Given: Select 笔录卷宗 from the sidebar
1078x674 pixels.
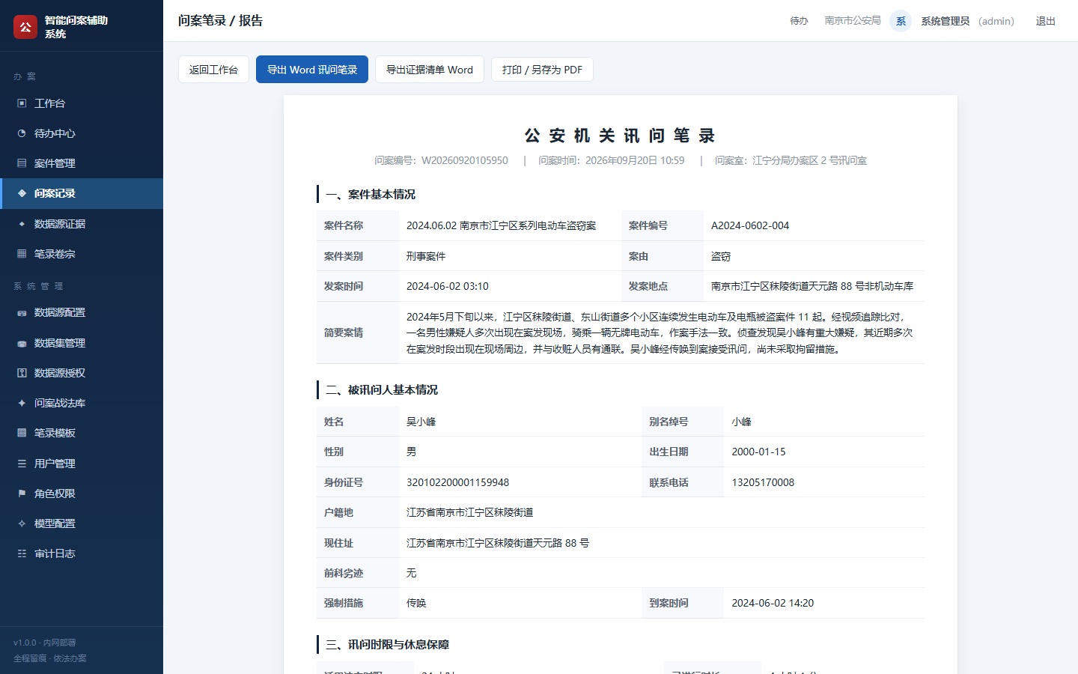Looking at the screenshot, I should [x=82, y=254].
